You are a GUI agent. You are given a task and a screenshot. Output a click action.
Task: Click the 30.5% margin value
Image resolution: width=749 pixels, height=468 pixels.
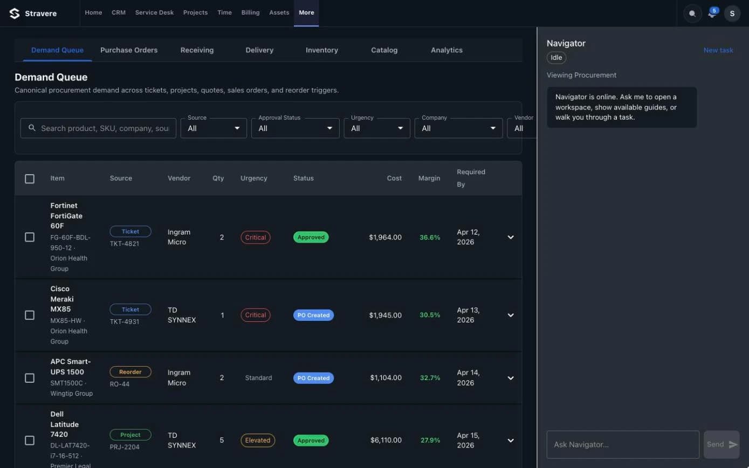tap(430, 315)
